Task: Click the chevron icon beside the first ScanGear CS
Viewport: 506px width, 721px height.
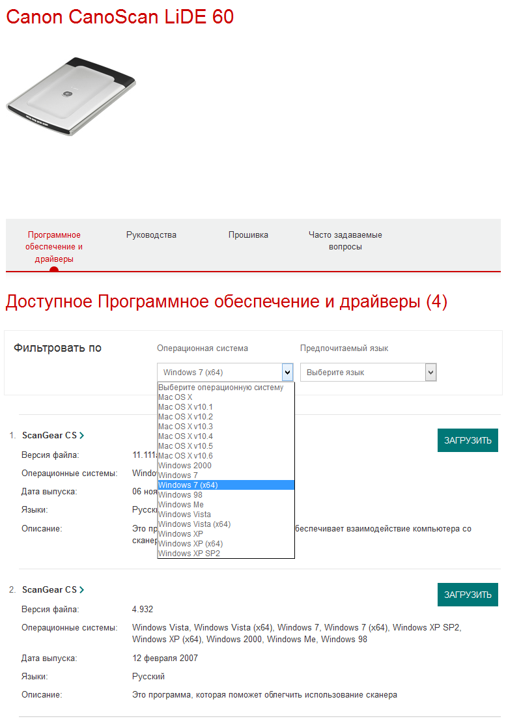Action: coord(82,436)
